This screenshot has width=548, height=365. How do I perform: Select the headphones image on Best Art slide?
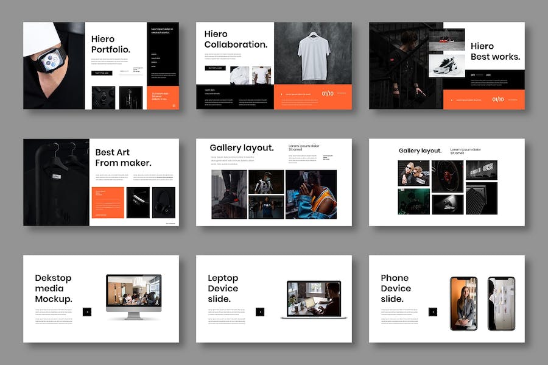click(164, 203)
